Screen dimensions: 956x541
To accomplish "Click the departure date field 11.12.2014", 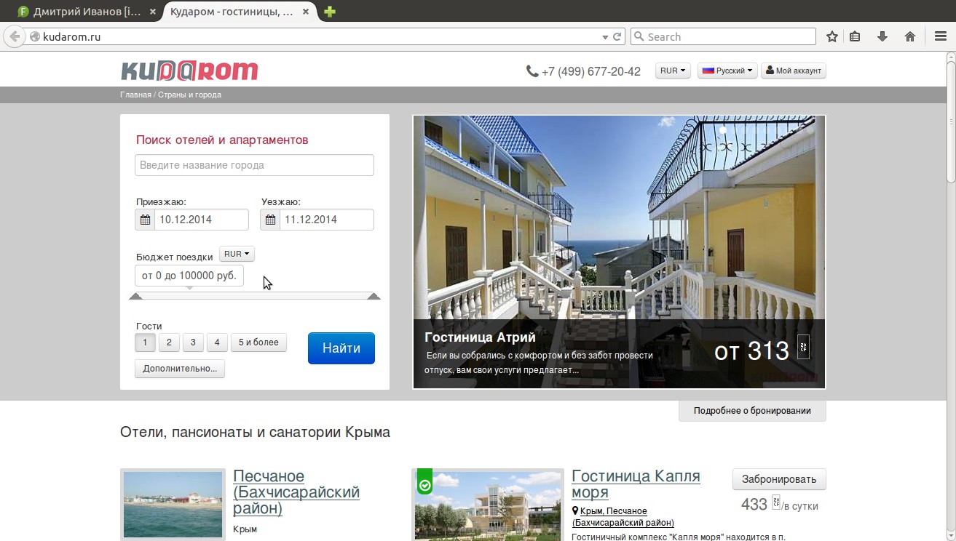I will [x=327, y=220].
